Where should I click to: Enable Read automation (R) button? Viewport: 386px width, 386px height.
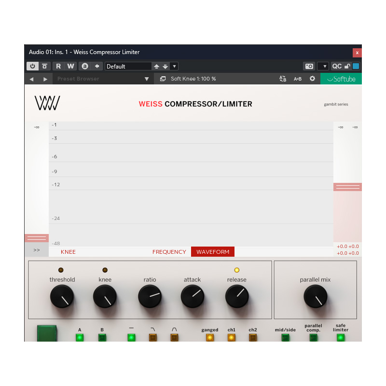[x=58, y=66]
